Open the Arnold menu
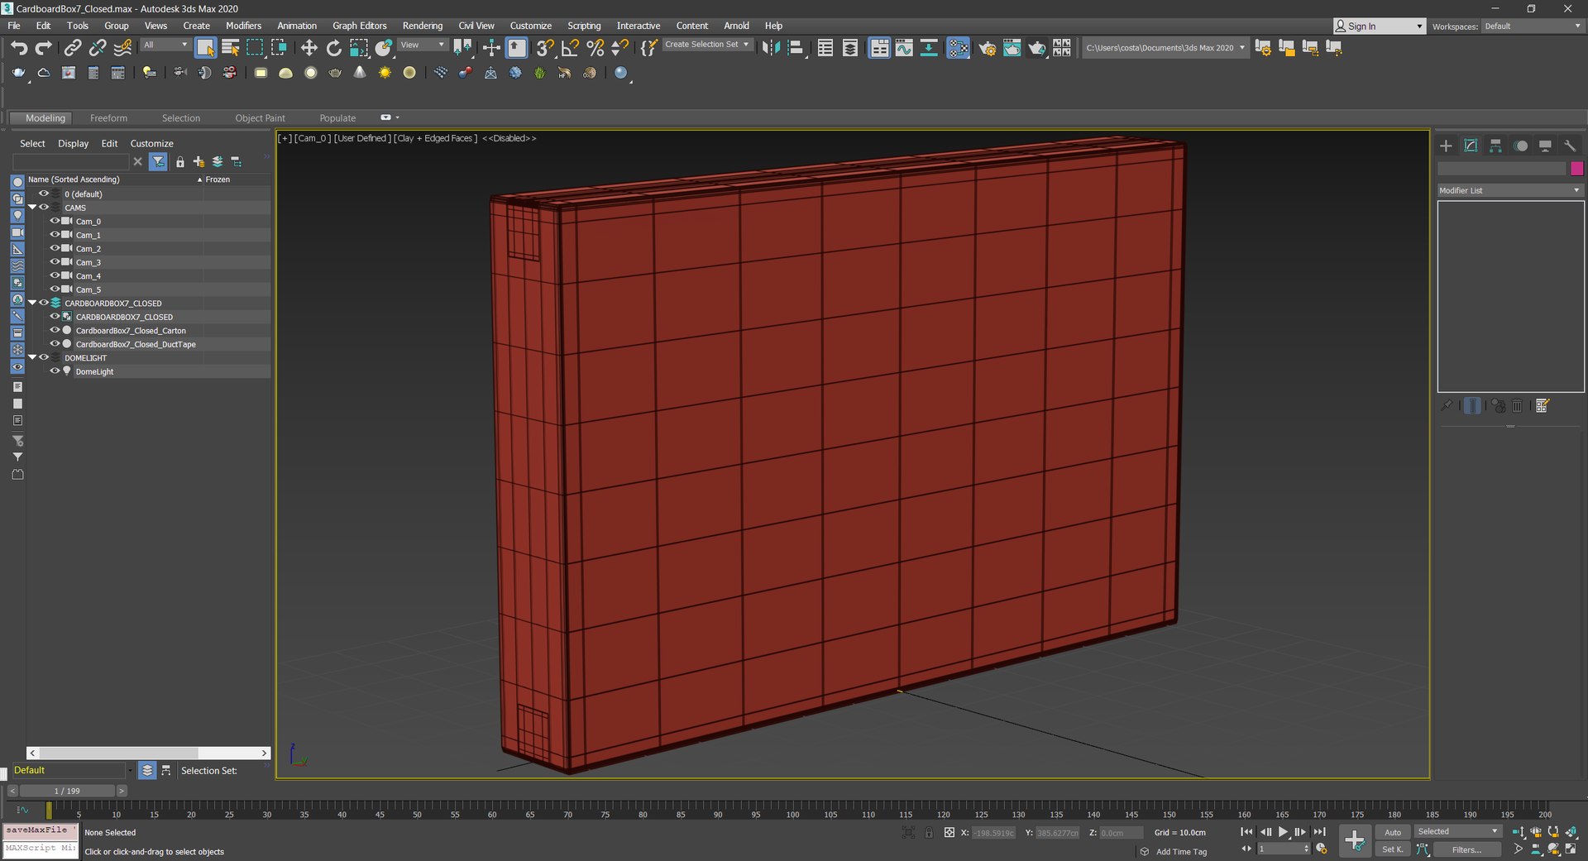Image resolution: width=1588 pixels, height=861 pixels. (x=736, y=26)
